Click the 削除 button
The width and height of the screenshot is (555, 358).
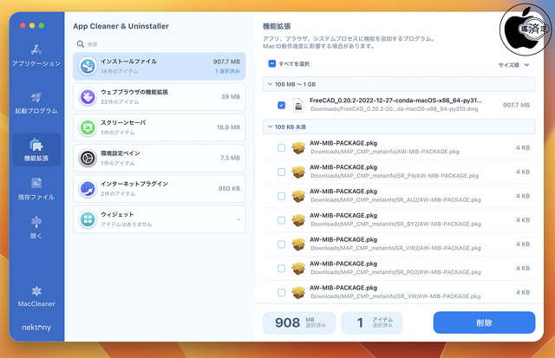coord(484,322)
